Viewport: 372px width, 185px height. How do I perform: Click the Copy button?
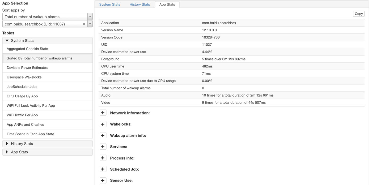pyautogui.click(x=358, y=14)
